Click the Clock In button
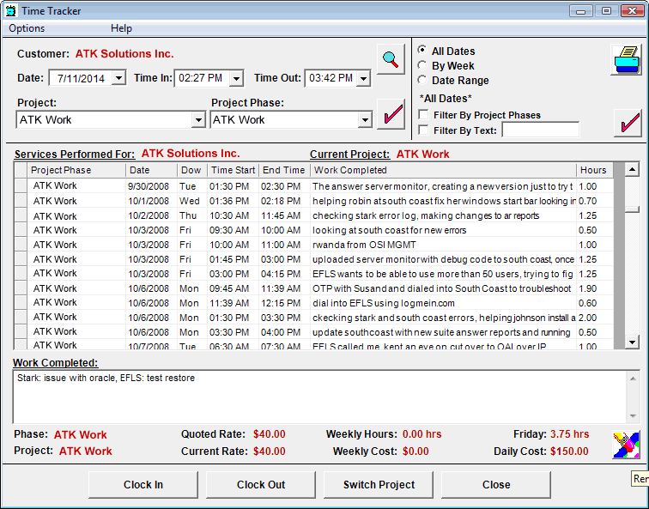Viewport: 649px width, 509px height. click(143, 485)
